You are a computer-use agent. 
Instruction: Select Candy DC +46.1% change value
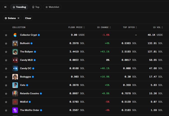tap(105, 68)
